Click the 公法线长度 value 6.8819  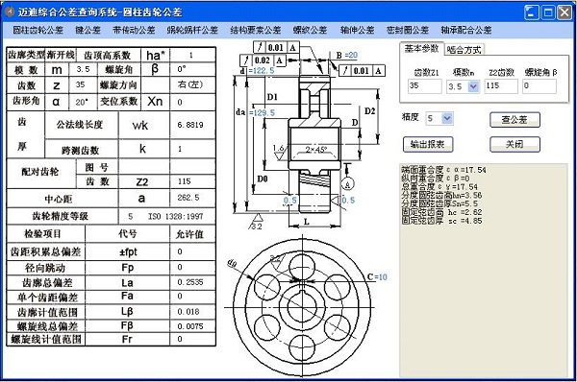190,125
